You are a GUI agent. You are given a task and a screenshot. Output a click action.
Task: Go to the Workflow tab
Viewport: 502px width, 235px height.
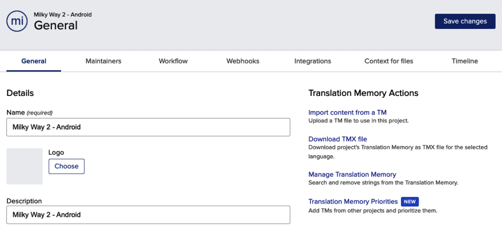click(173, 61)
